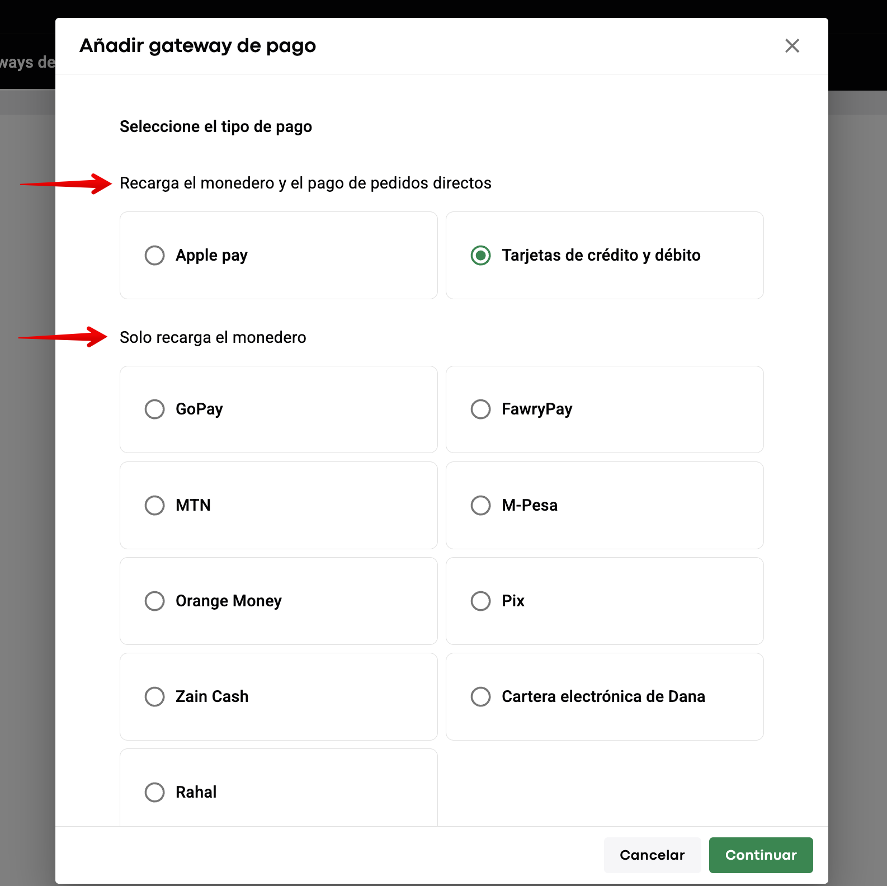Select the Apple pay radio button
Viewport: 887px width, 886px height.
click(154, 256)
